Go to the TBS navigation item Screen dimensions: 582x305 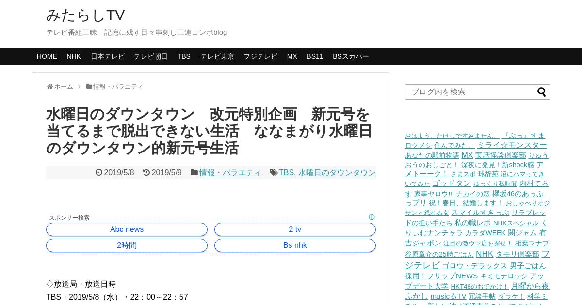(184, 56)
